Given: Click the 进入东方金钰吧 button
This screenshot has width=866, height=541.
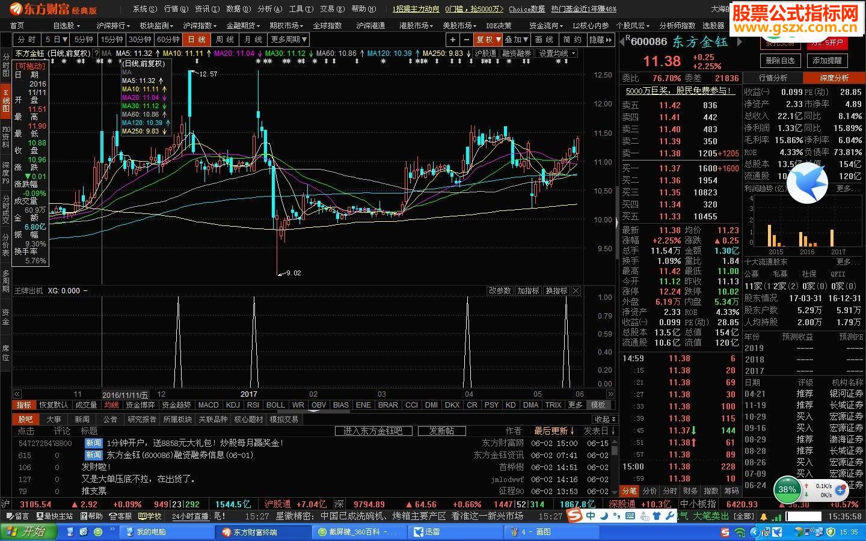Looking at the screenshot, I should [x=373, y=431].
